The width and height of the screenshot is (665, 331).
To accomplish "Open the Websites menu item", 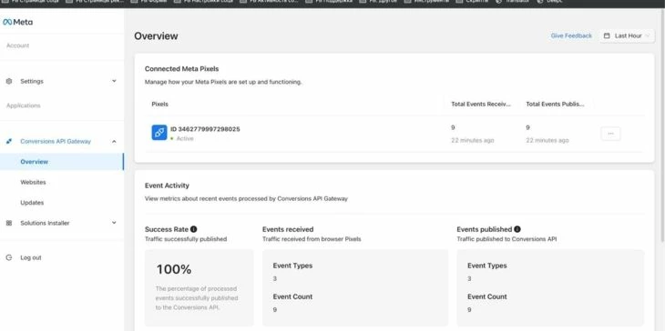I will click(x=62, y=182).
